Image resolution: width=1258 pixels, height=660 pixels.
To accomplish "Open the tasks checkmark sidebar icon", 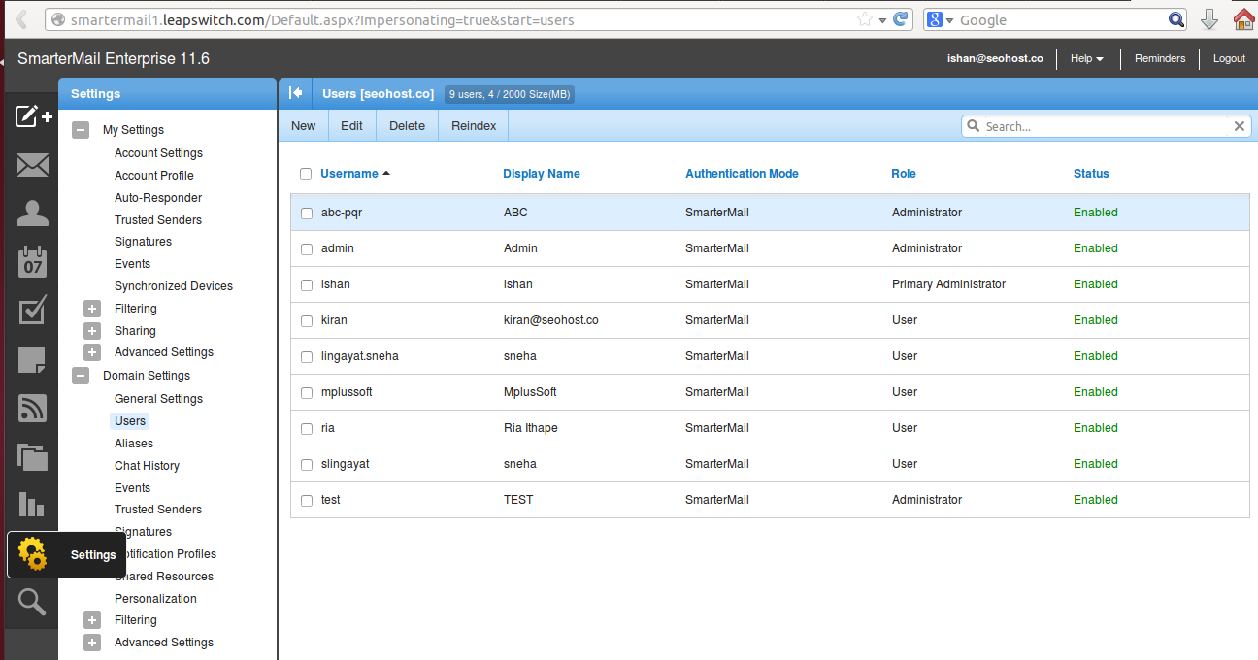I will click(32, 311).
